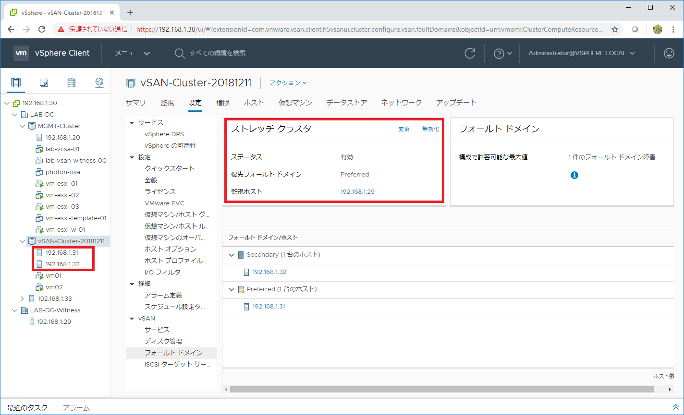Switch to the 権限 tab

point(223,103)
